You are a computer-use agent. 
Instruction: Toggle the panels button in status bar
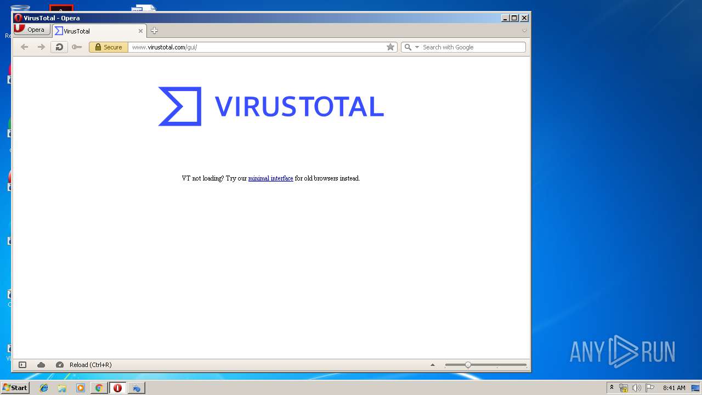[x=22, y=365]
